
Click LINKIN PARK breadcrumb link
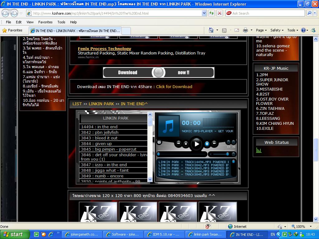(x=101, y=104)
